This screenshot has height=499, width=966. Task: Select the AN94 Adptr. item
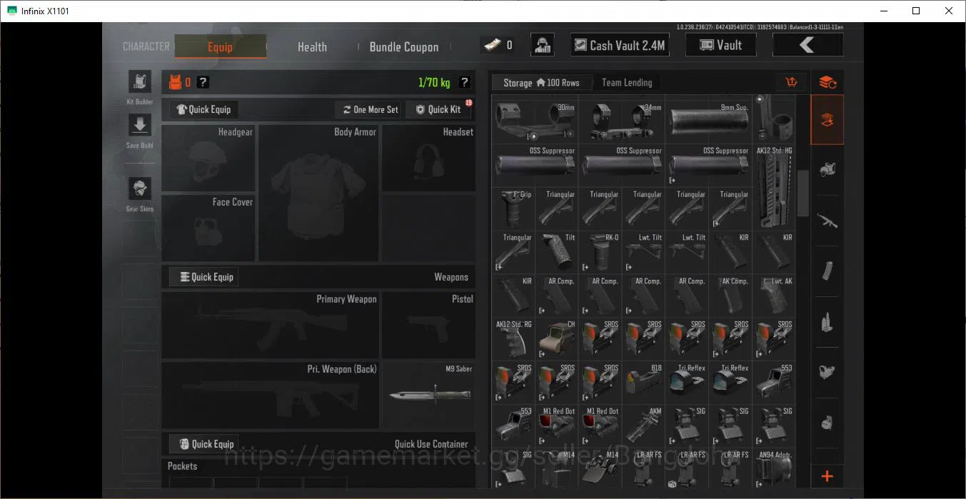[773, 469]
